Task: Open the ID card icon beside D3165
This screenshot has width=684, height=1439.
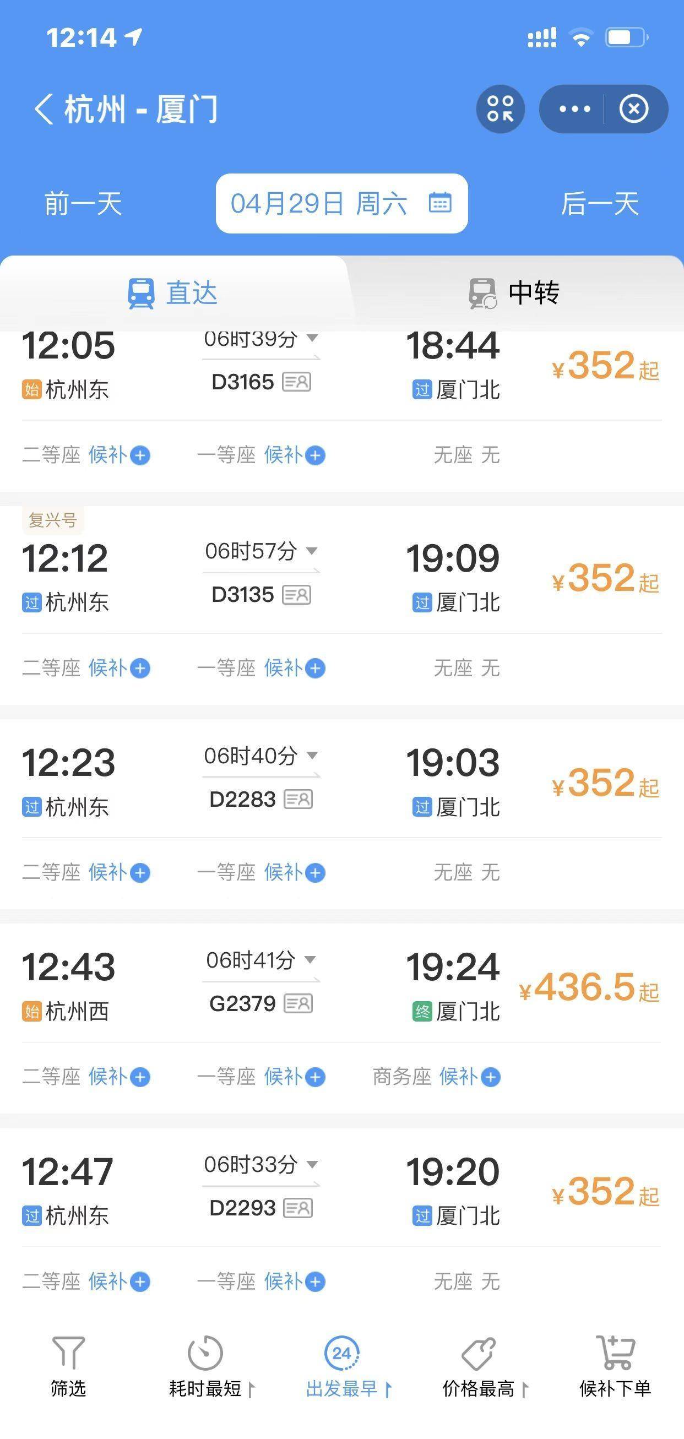Action: (297, 383)
